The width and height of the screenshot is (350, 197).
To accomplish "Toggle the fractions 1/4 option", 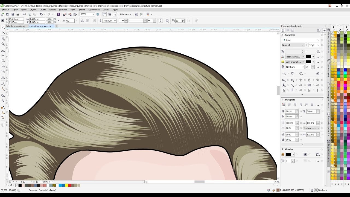I will point(292,80).
